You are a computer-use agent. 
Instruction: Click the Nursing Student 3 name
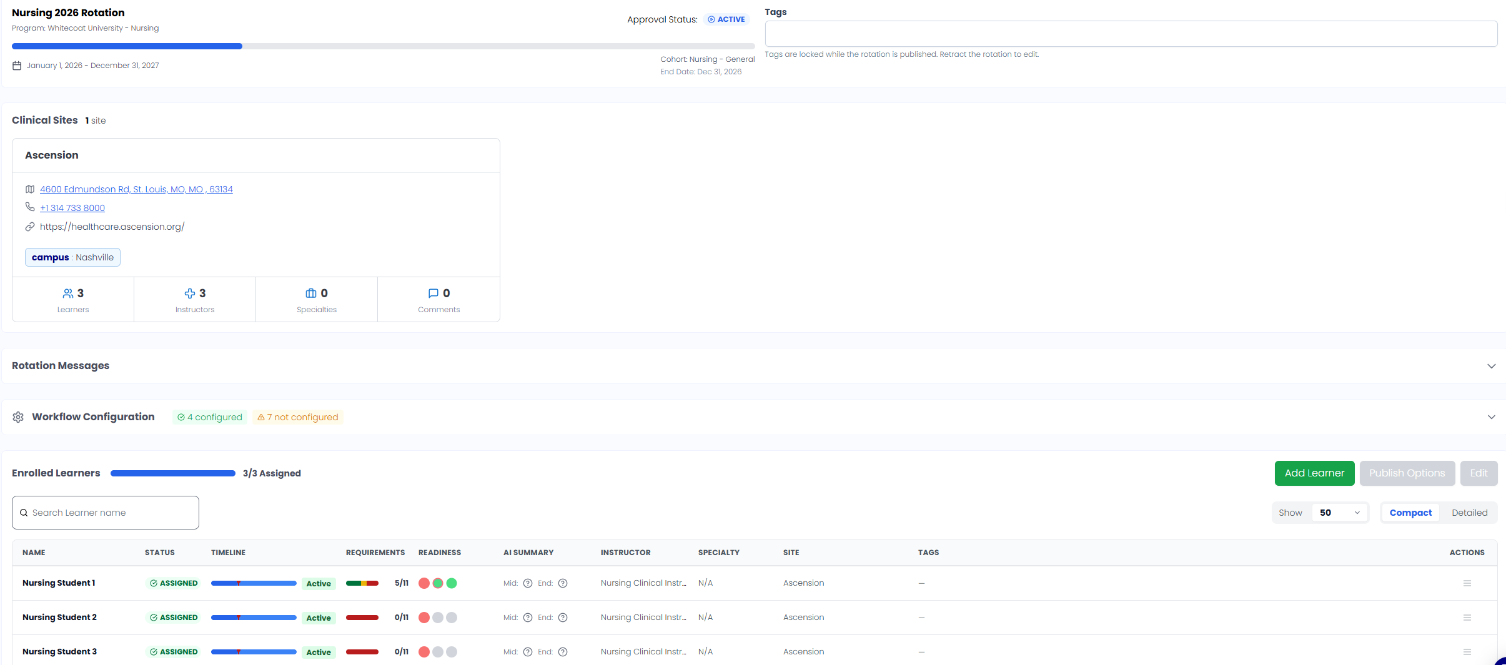coord(59,652)
